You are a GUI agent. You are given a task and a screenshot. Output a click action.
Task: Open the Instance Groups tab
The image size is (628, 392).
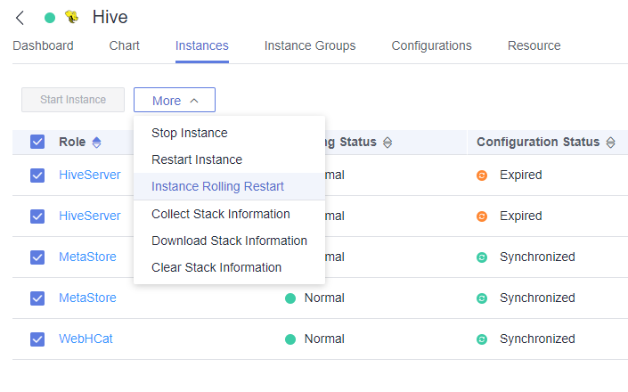click(x=310, y=45)
